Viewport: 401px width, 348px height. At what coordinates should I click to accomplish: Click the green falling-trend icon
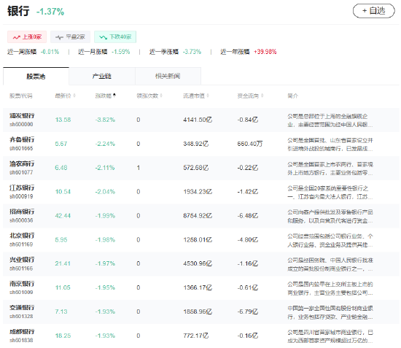click(x=103, y=37)
